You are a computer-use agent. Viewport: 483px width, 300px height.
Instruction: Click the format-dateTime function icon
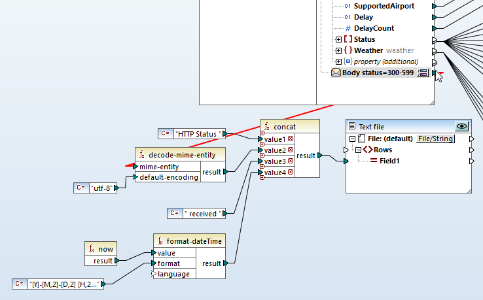coord(161,241)
